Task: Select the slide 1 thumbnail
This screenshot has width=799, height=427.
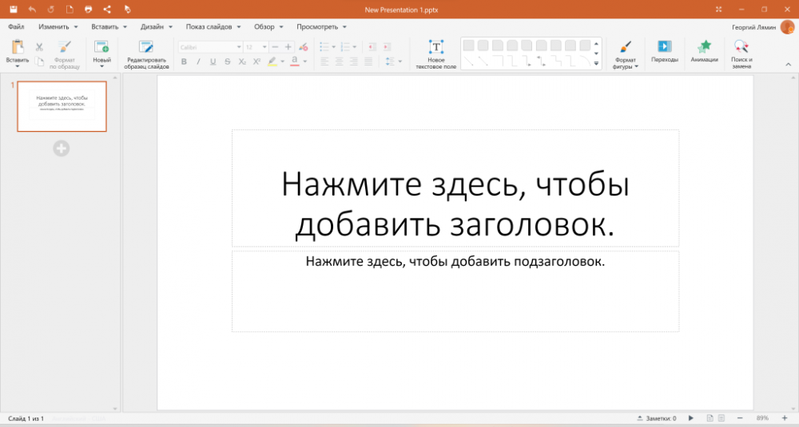Action: pos(62,106)
